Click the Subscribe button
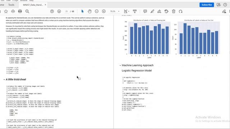This screenshot has width=230, height=129. click(x=207, y=5)
